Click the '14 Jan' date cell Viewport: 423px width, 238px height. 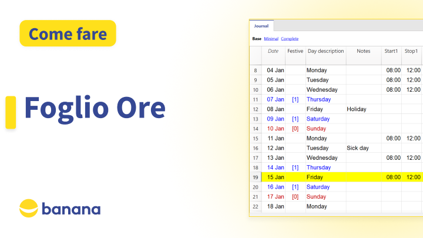pyautogui.click(x=274, y=167)
